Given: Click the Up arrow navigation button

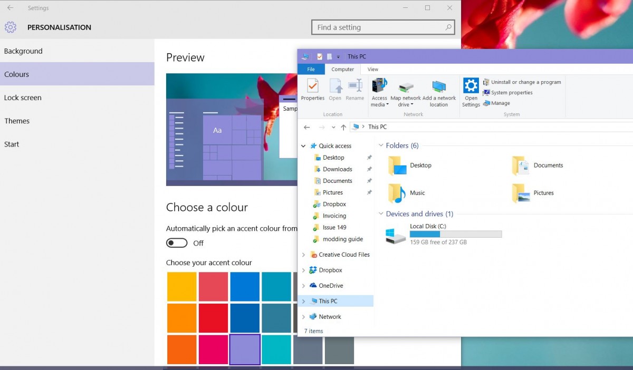Looking at the screenshot, I should click(343, 127).
